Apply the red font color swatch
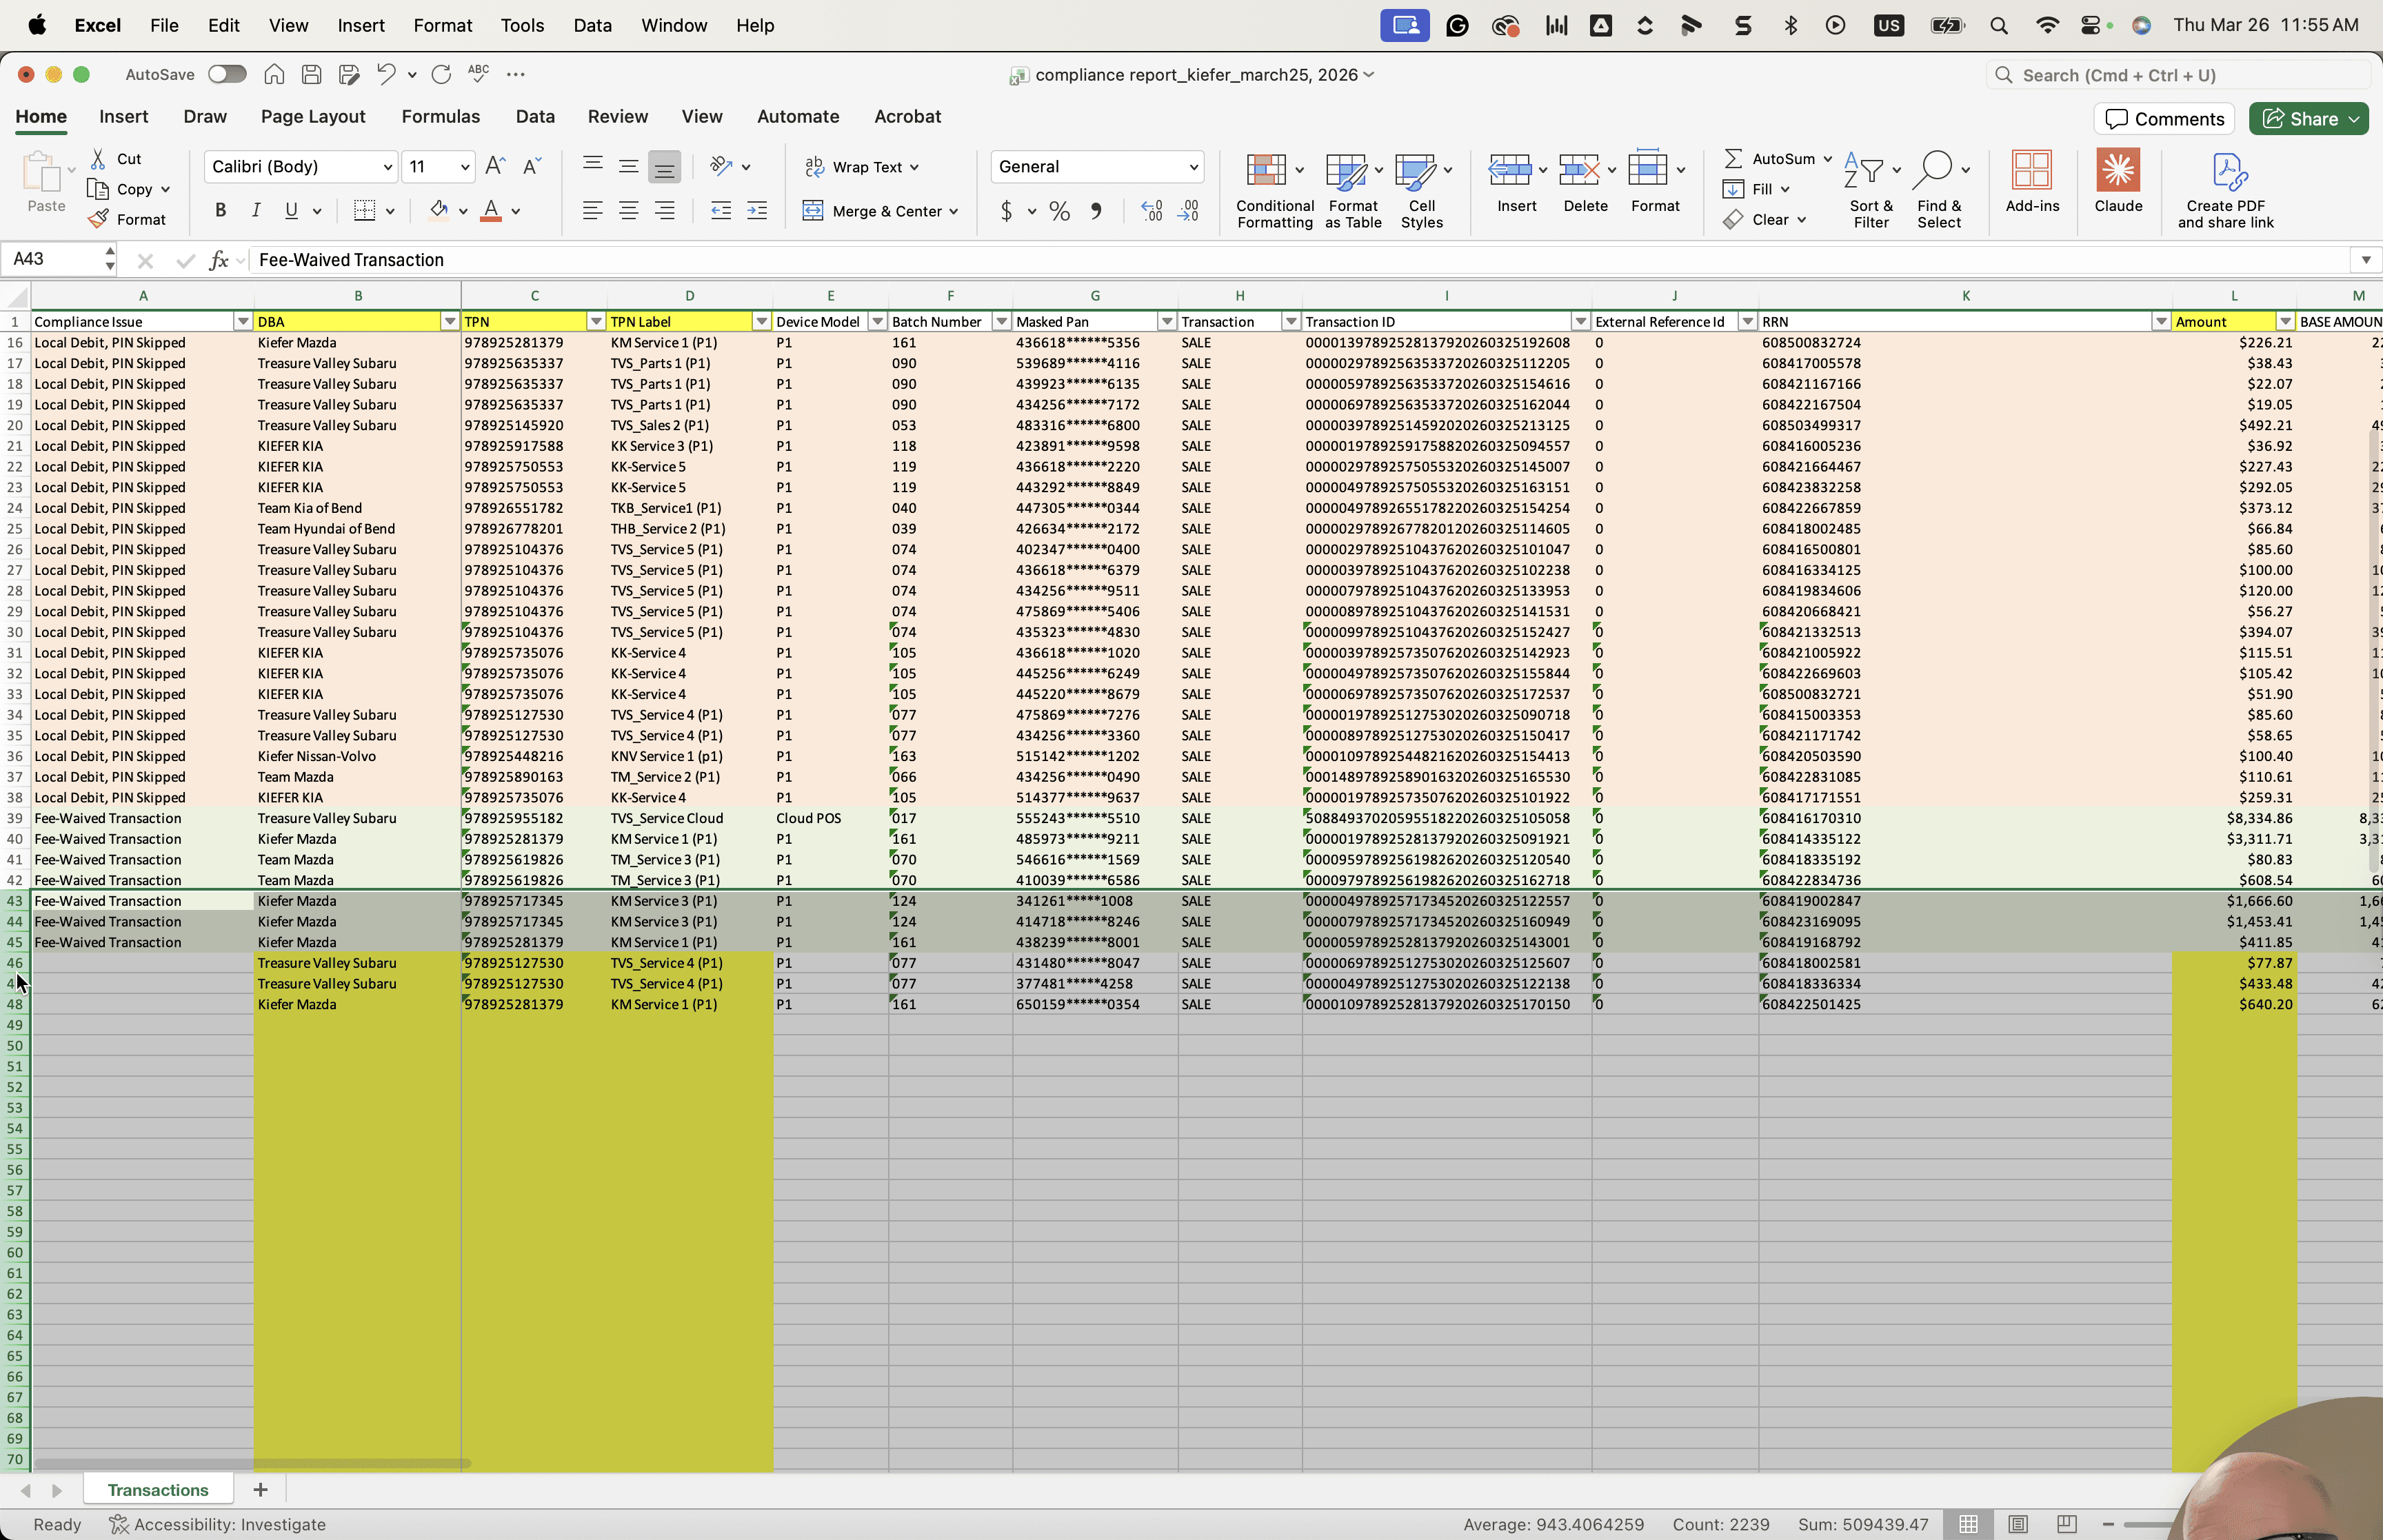 point(491,210)
